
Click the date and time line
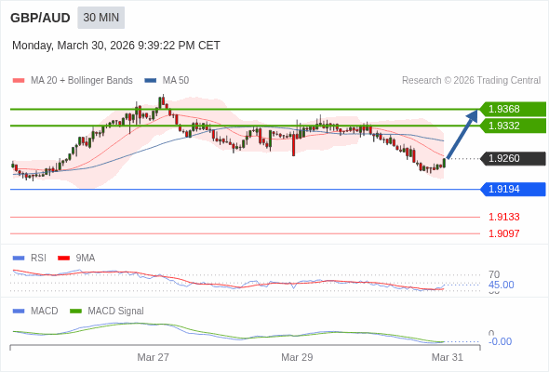(116, 46)
